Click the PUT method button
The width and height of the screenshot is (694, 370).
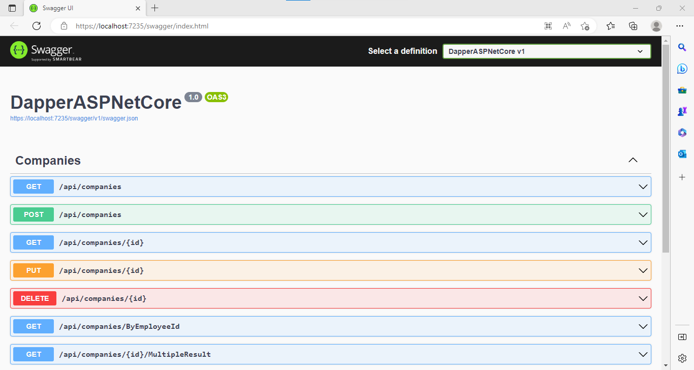pos(34,270)
